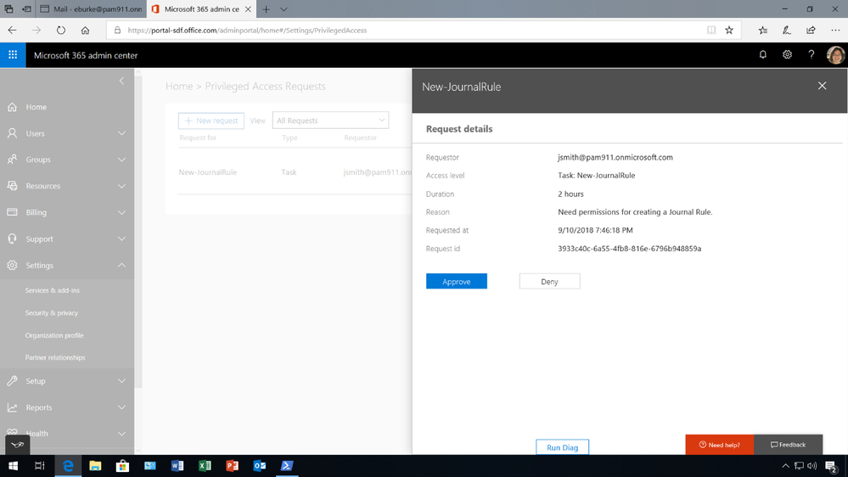Screen dimensions: 848x477
Task: Open the Need help? widget
Action: (x=719, y=445)
